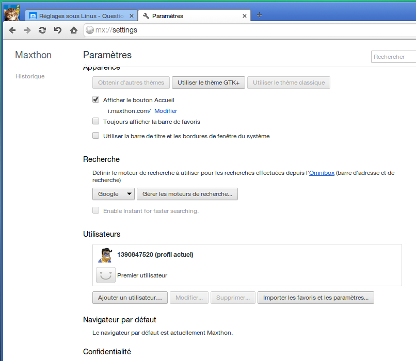The height and width of the screenshot is (361, 416).
Task: Check Utiliser la barre de titre du système
Action: [x=96, y=136]
